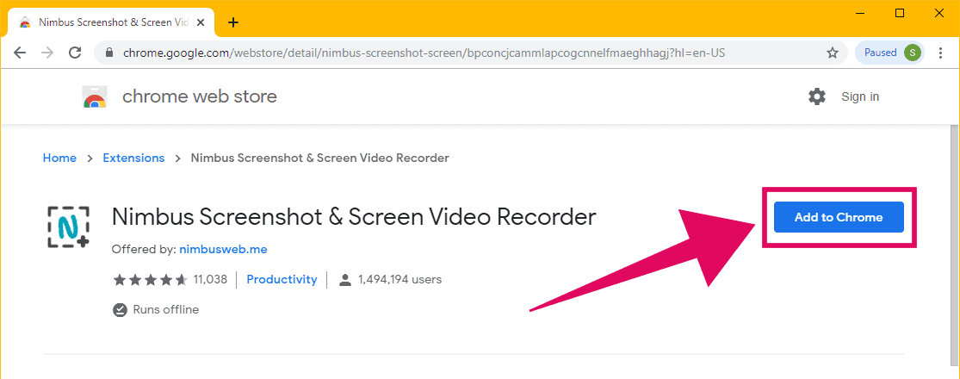
Task: Click the Paused sync status button
Action: [x=890, y=53]
